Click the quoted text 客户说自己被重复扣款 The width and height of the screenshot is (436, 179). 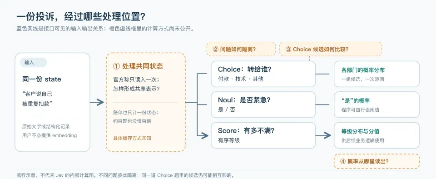click(x=38, y=99)
